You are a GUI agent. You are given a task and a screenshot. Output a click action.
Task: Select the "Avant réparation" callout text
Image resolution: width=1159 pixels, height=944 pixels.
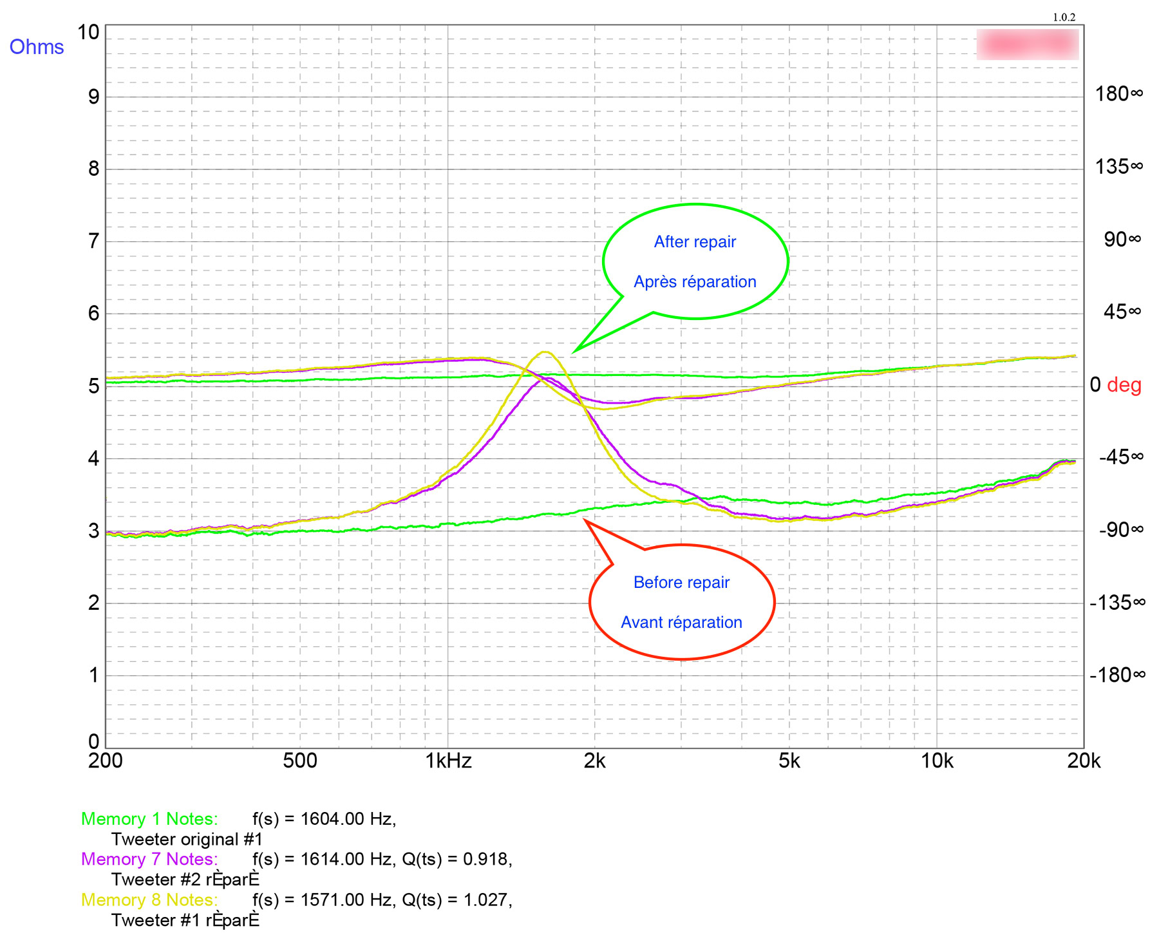pos(681,623)
